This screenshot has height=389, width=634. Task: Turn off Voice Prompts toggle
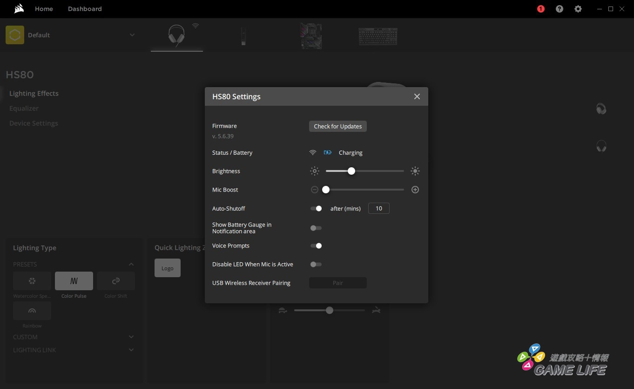[316, 246]
